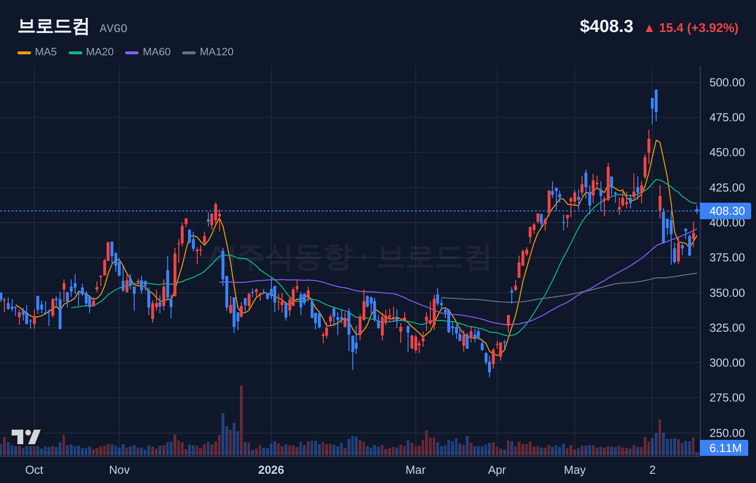This screenshot has height=483, width=756.
Task: Click the 375.00 price axis label
Action: pos(727,258)
